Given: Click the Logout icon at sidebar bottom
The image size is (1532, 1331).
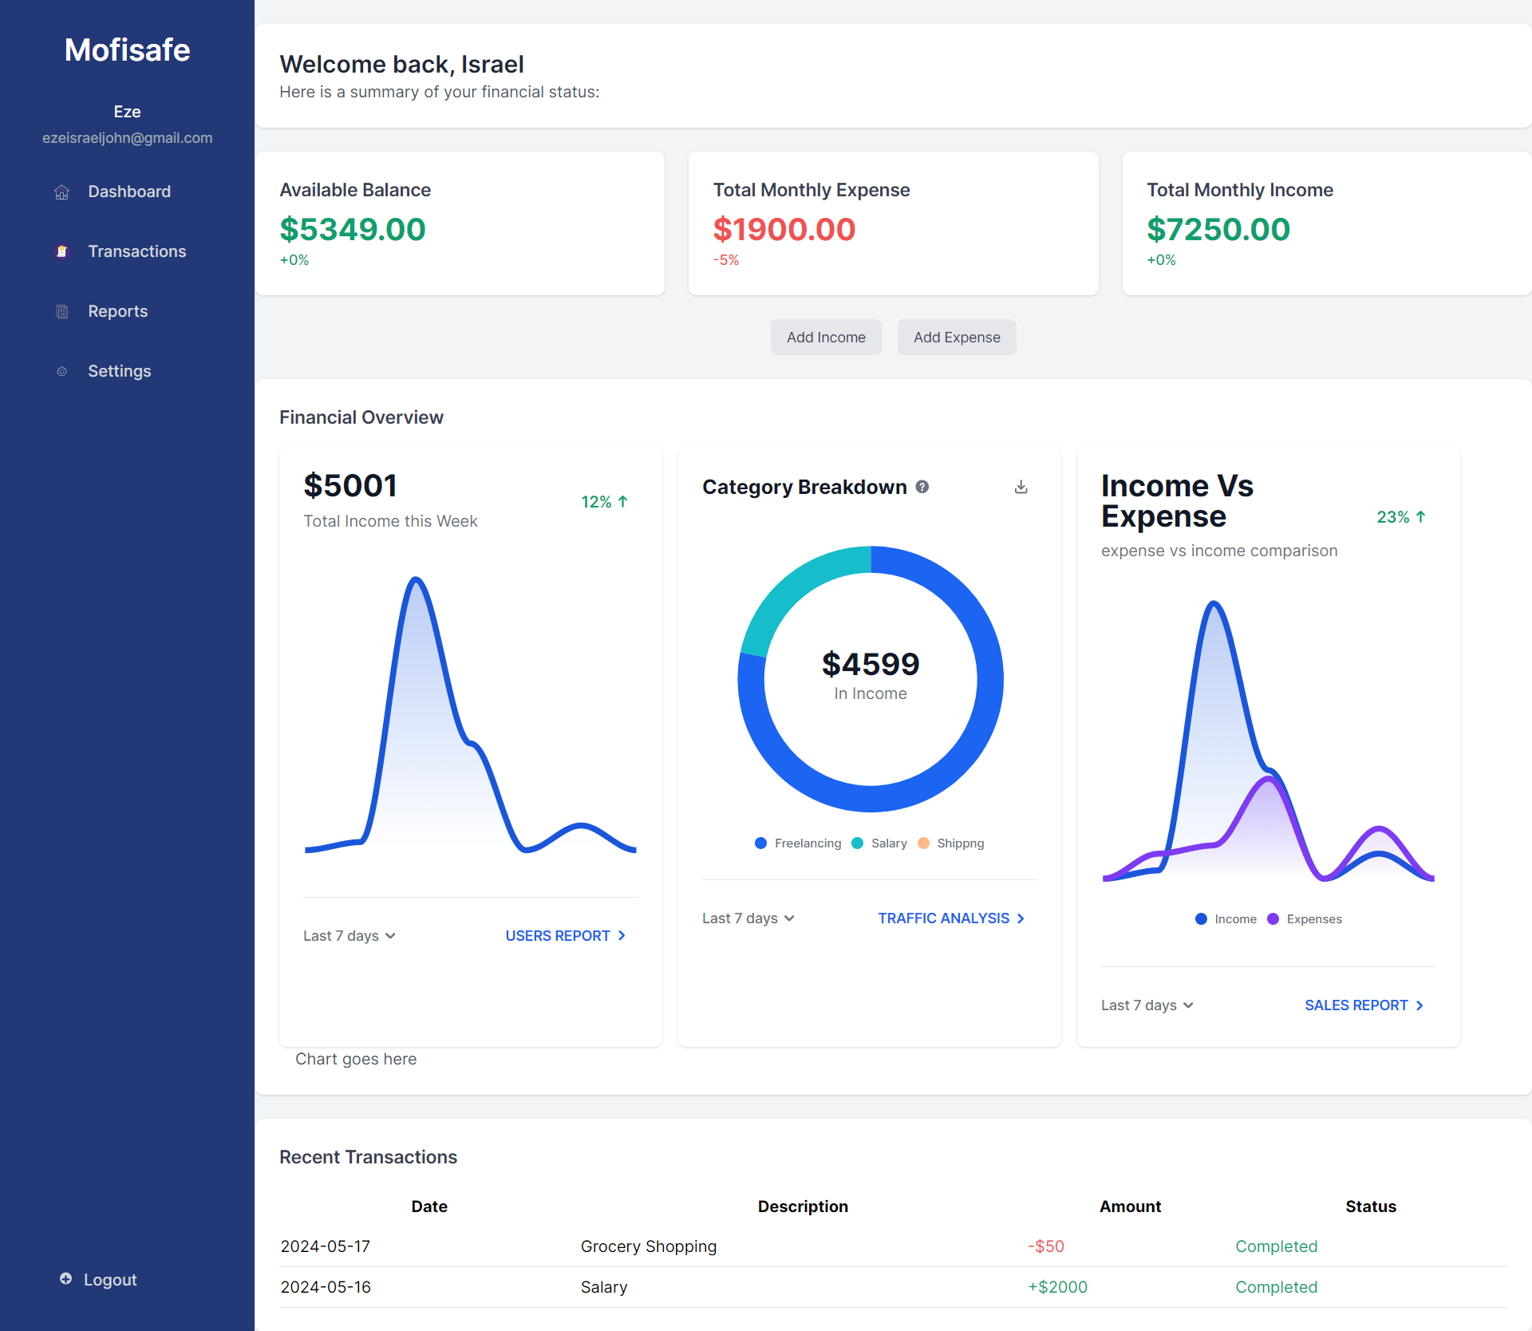Looking at the screenshot, I should (65, 1279).
